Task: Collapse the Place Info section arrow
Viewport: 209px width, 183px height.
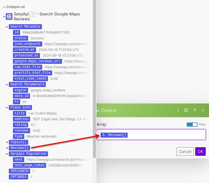Action: tap(7, 108)
